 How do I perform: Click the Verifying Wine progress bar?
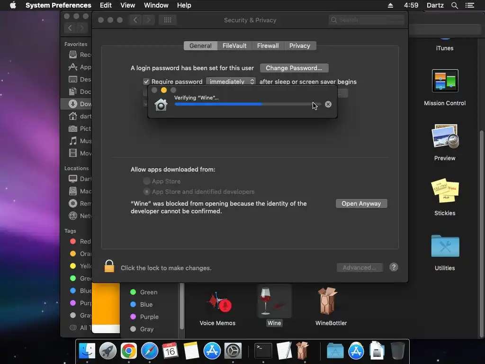pyautogui.click(x=248, y=104)
